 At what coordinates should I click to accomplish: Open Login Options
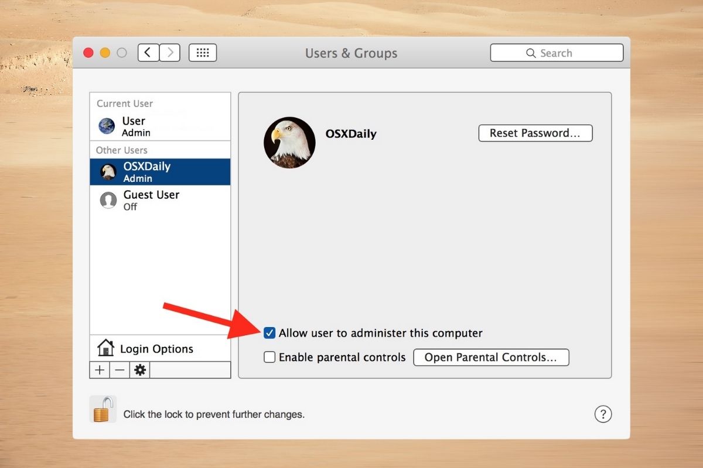[160, 349]
